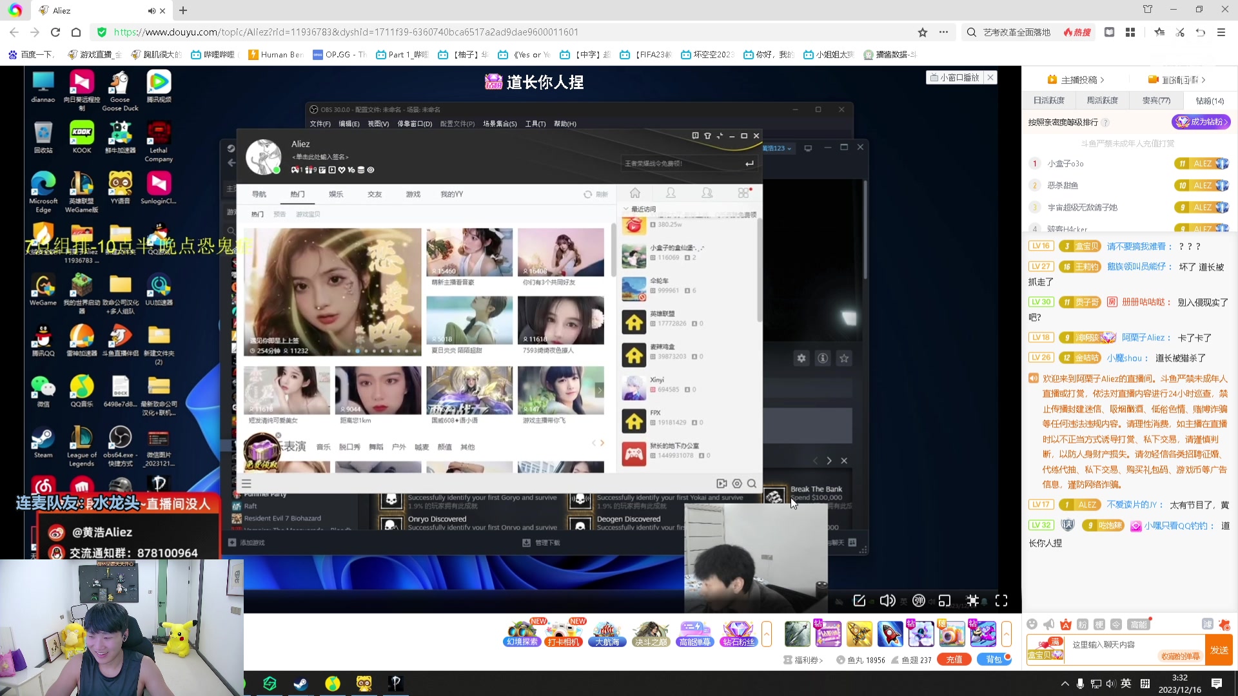Expand the gift list arrow
Viewport: 1238px width, 696px height.
[1007, 634]
